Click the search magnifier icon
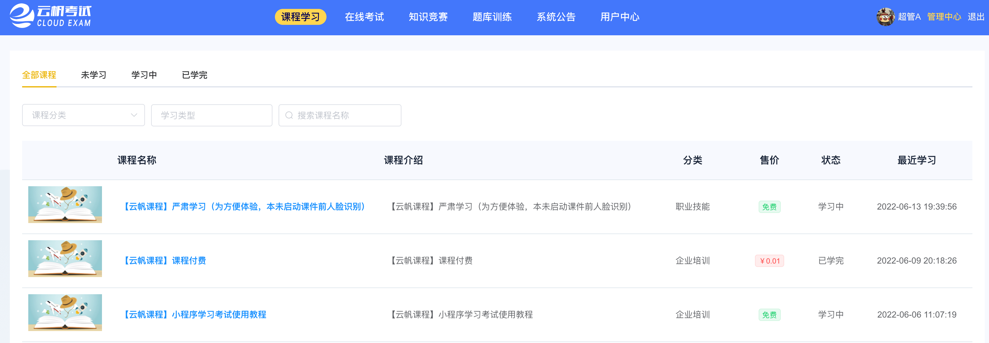This screenshot has height=343, width=989. click(x=289, y=115)
